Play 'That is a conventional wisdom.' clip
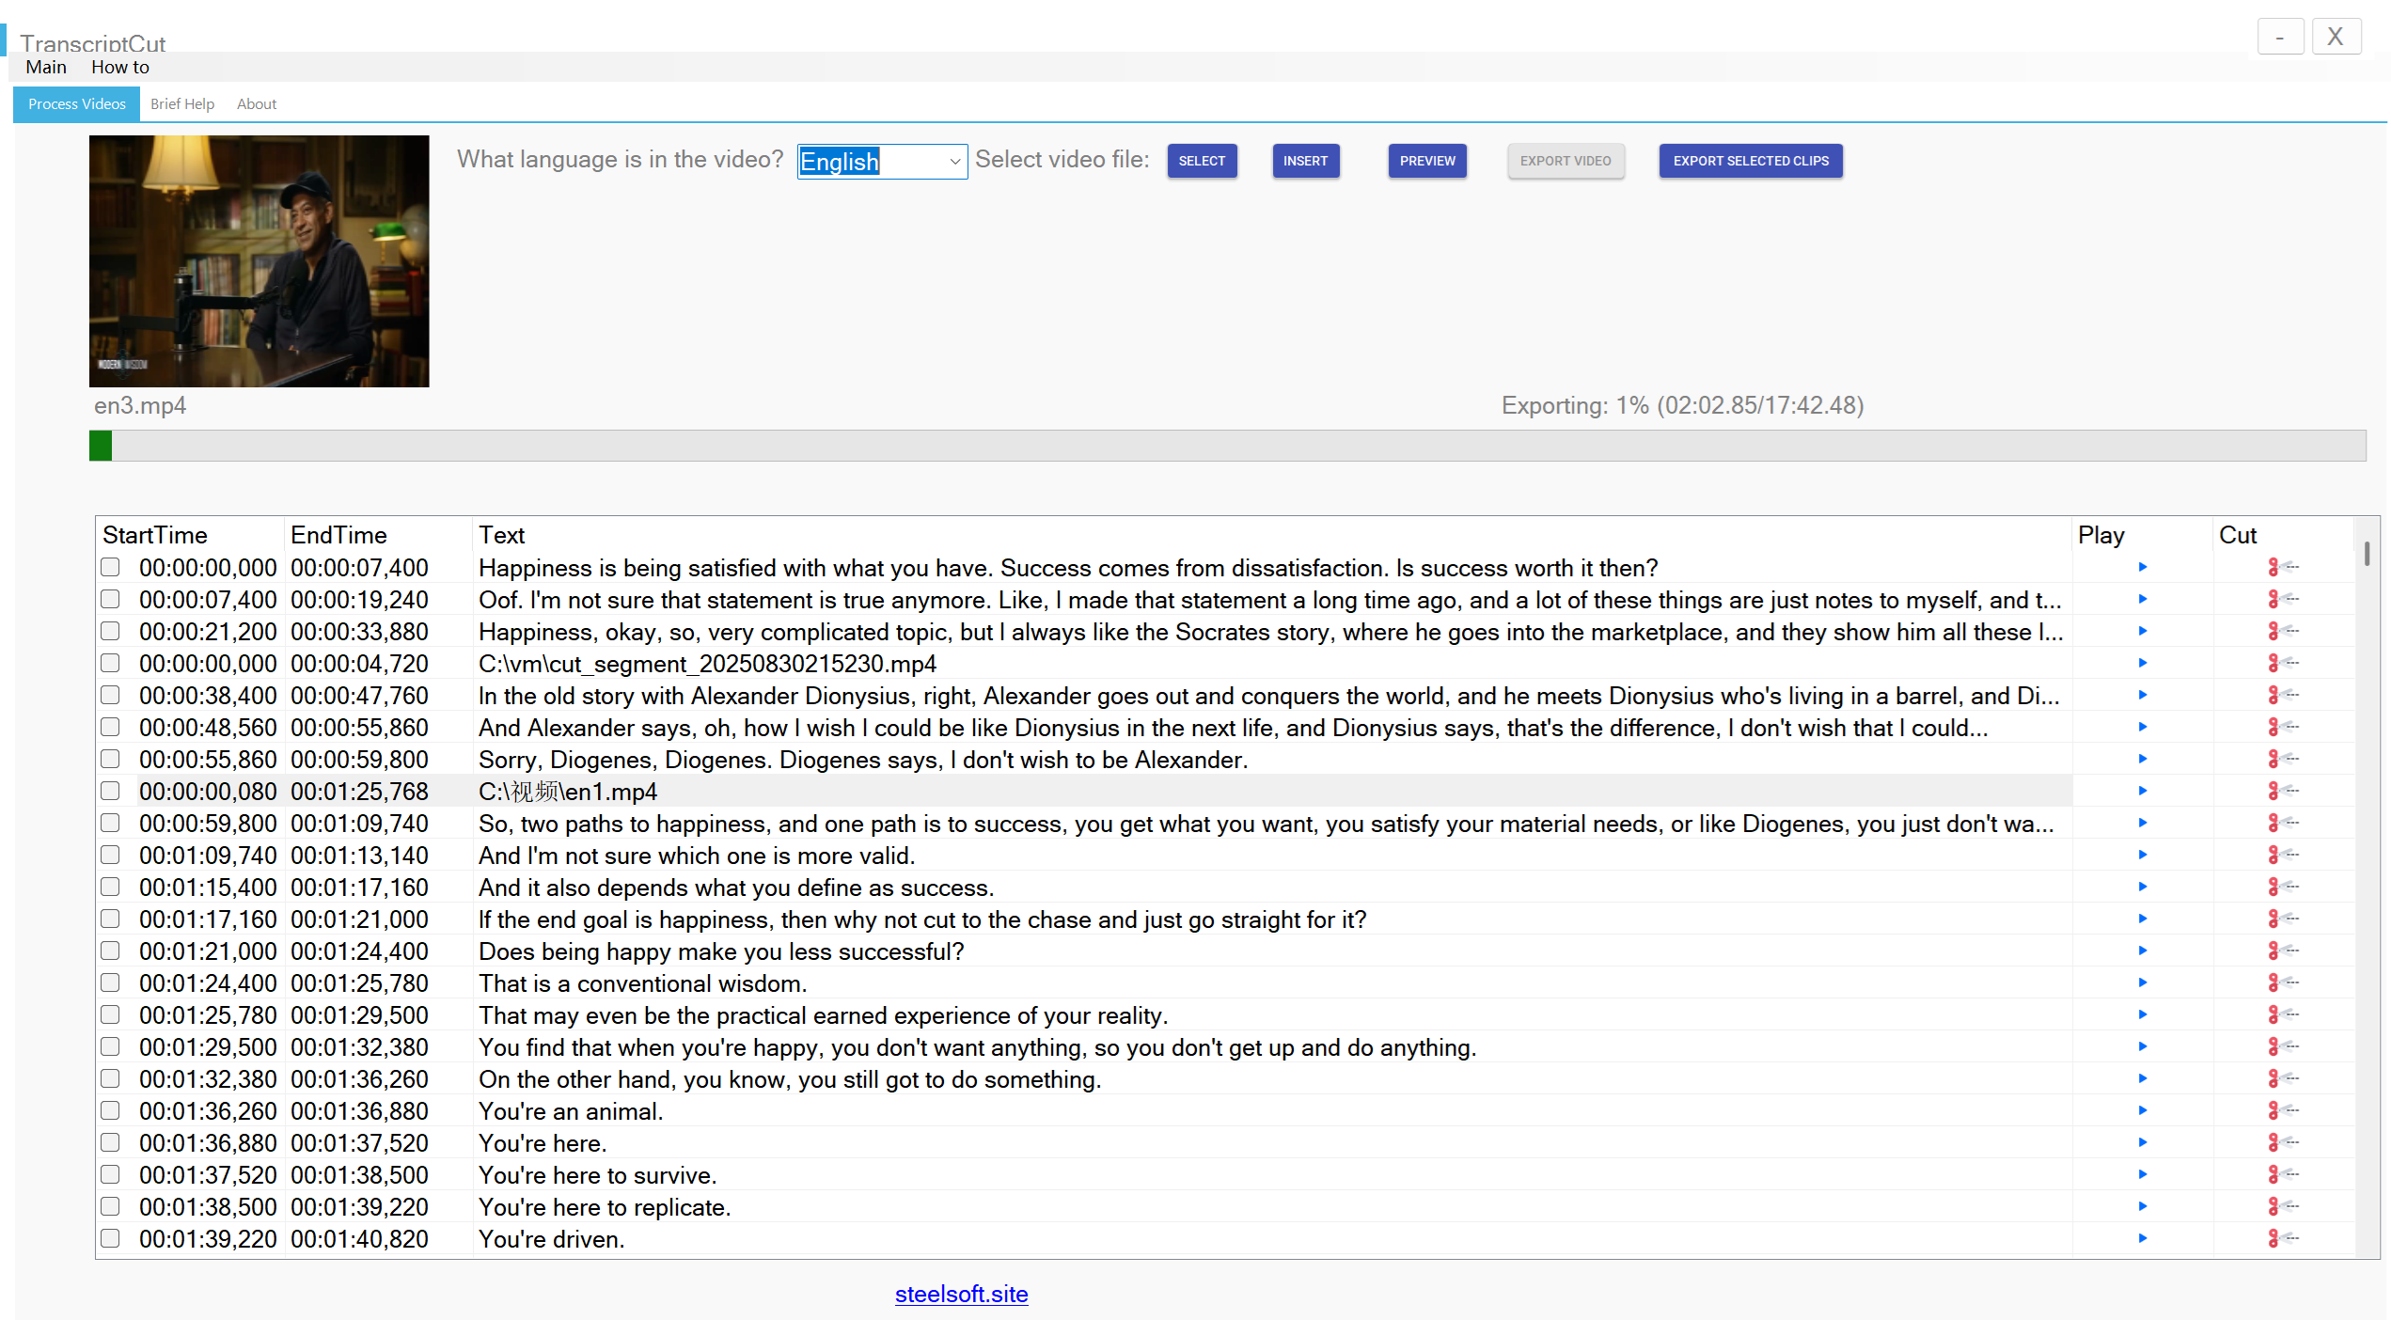2391x1320 pixels. click(2143, 982)
